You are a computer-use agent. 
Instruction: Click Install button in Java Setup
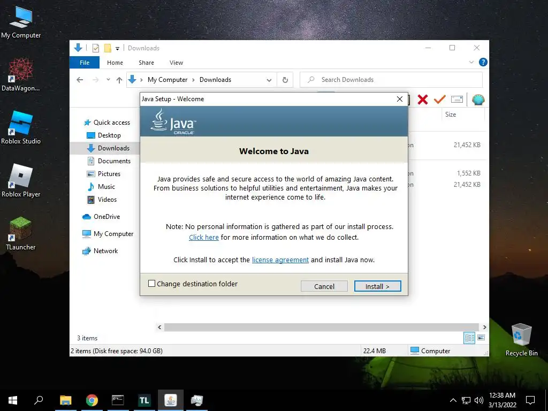(377, 286)
